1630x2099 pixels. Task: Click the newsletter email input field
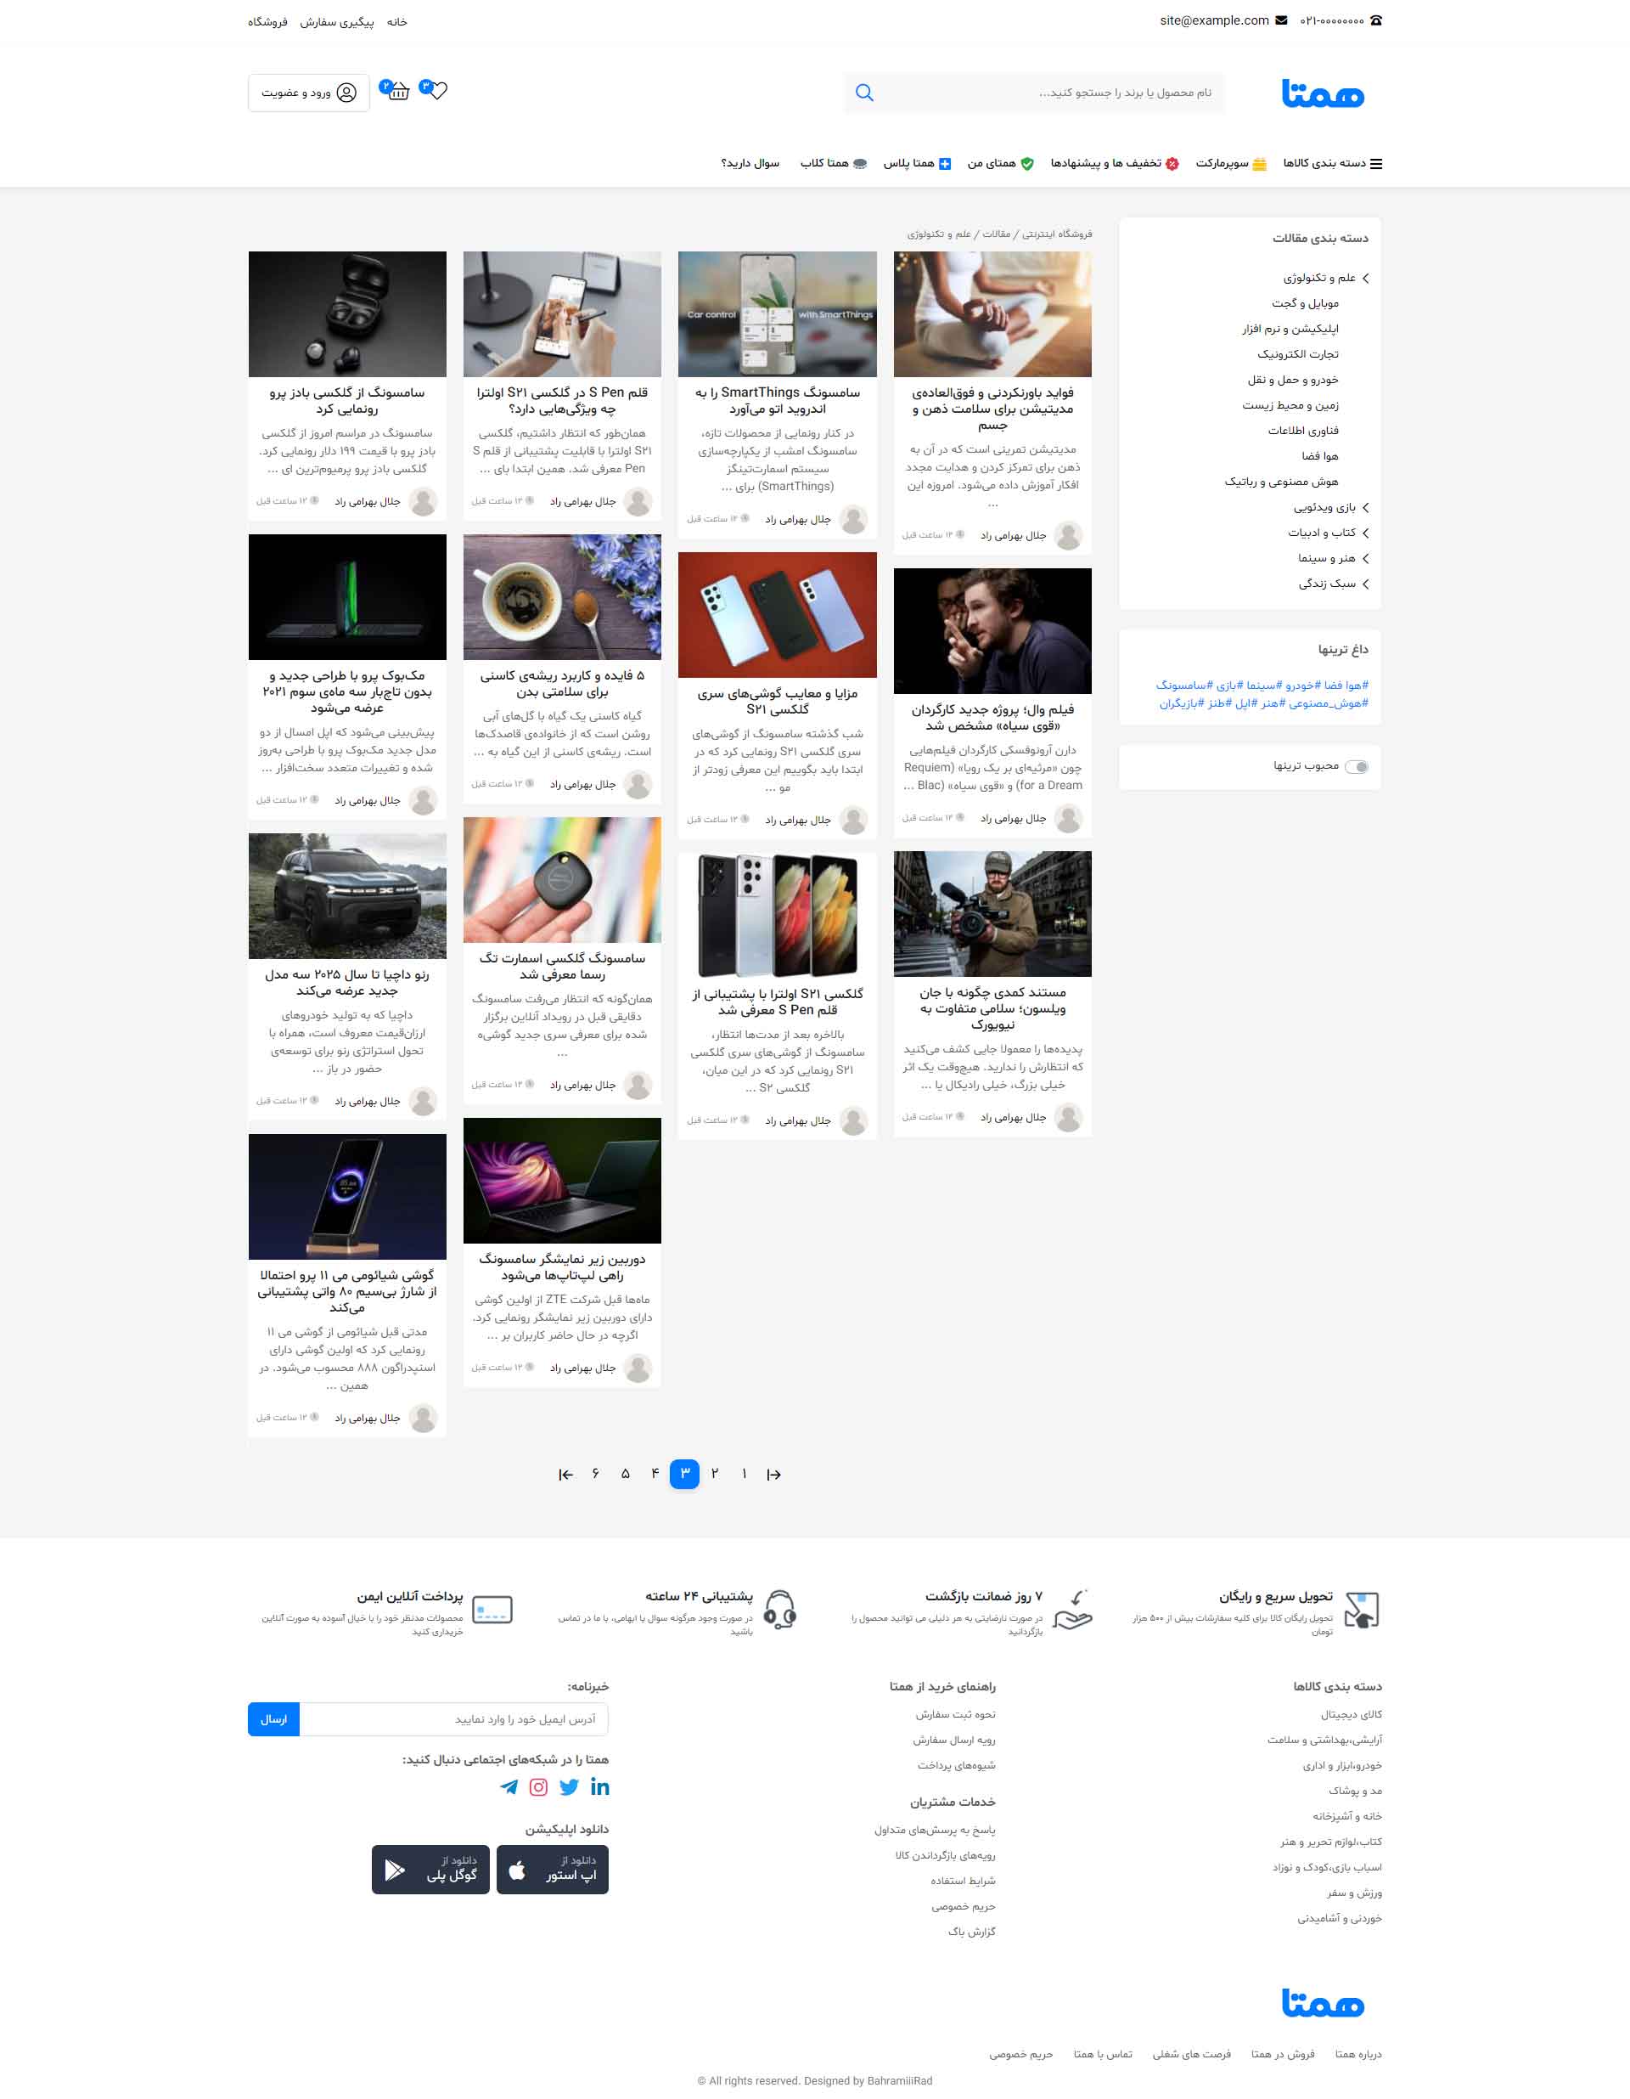(x=453, y=1718)
